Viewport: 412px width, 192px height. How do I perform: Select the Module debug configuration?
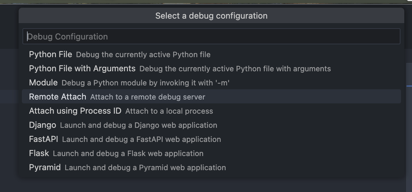pos(43,83)
